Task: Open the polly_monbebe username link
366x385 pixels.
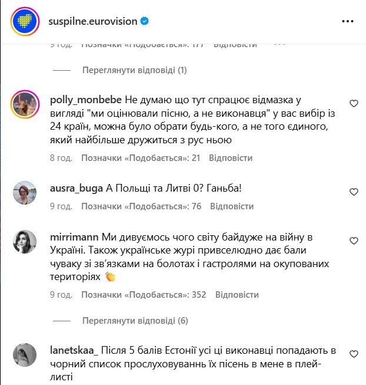Action: [x=85, y=100]
